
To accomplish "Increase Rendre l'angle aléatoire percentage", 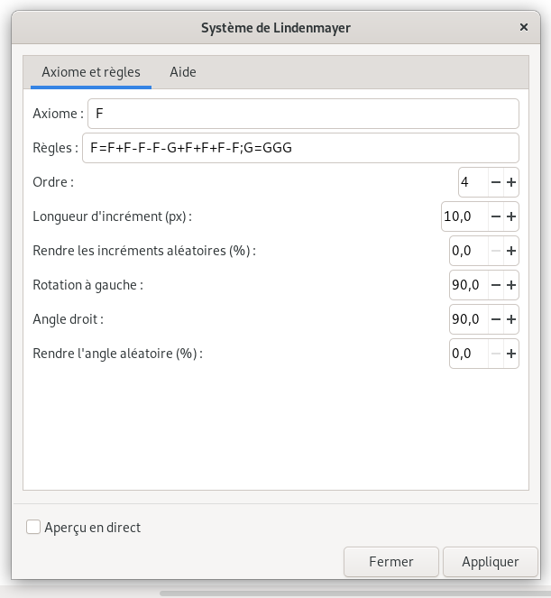I will [511, 354].
